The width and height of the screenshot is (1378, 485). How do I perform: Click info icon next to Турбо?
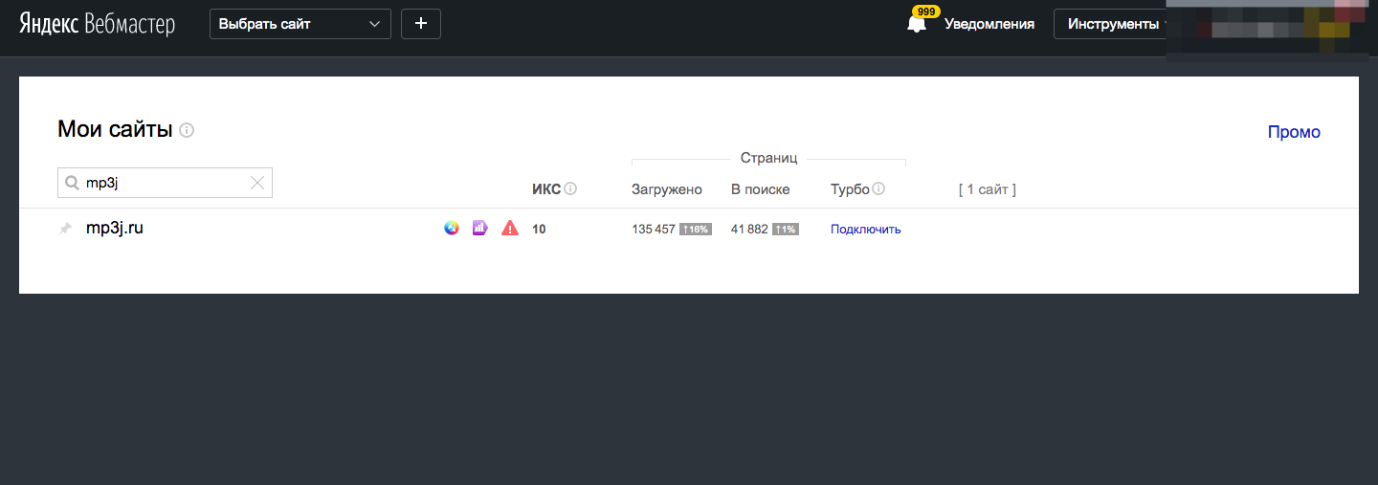click(x=878, y=189)
